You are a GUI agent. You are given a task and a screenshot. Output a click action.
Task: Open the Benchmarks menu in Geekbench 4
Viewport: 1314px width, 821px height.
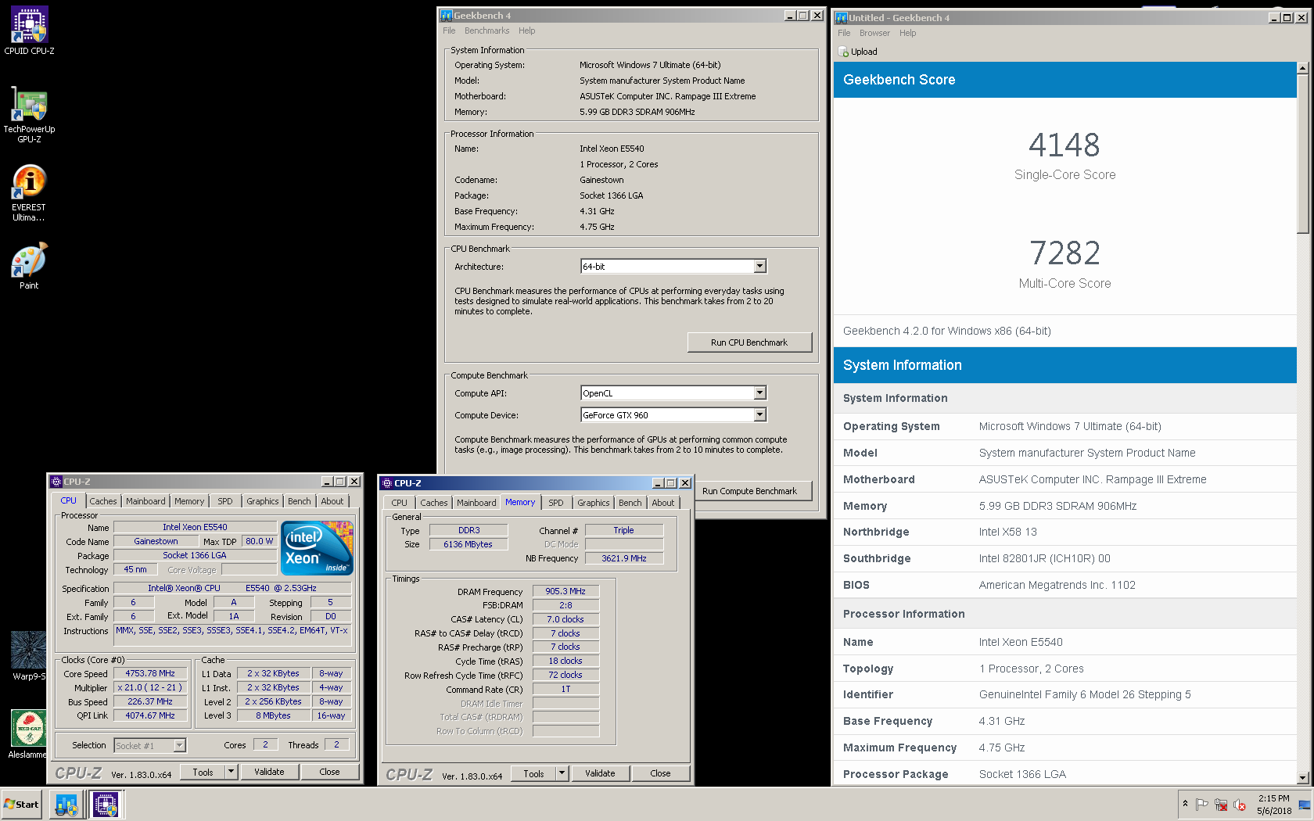486,31
